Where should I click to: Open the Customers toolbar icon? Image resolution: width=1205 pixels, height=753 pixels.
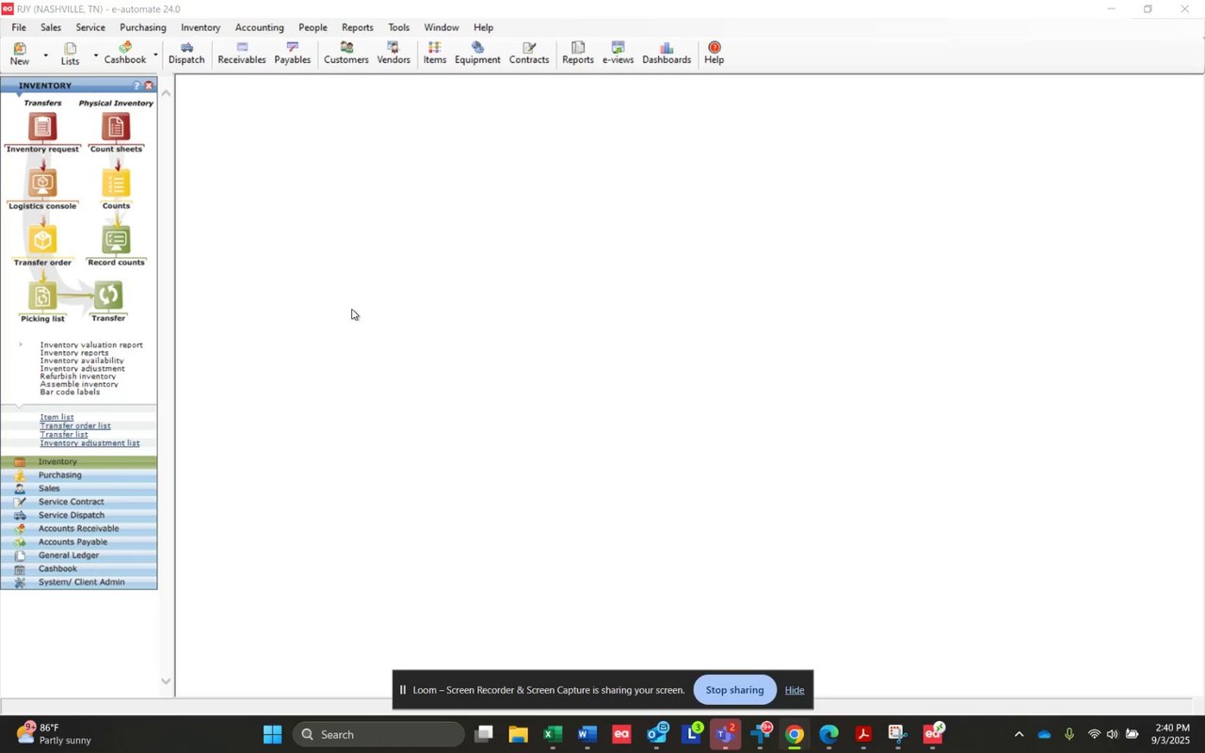click(346, 54)
